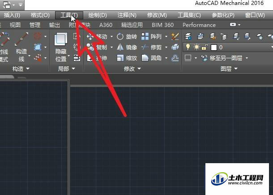
Task: Open dropdown beside blue polygon construction icon
Action: 46,47
